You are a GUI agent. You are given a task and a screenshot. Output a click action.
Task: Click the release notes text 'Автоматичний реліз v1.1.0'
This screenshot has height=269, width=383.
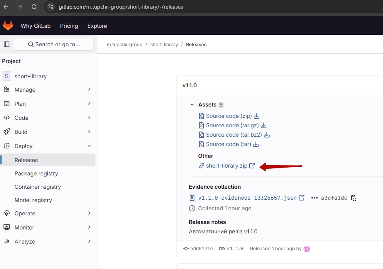(223, 231)
